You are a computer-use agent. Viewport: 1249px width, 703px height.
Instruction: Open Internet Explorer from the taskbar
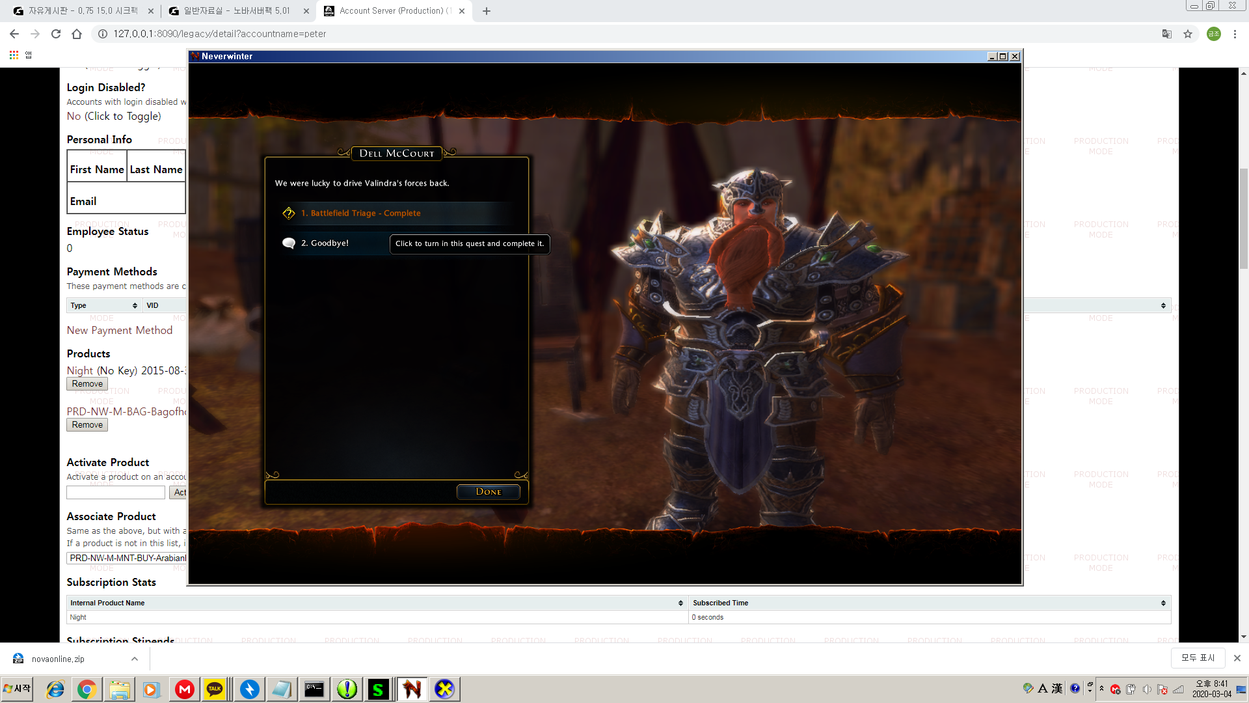[x=55, y=689]
